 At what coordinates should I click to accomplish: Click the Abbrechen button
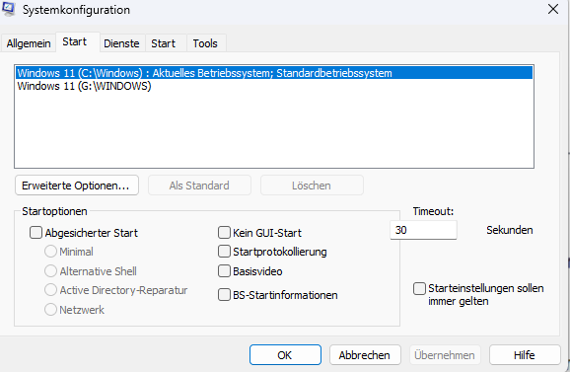tap(365, 355)
